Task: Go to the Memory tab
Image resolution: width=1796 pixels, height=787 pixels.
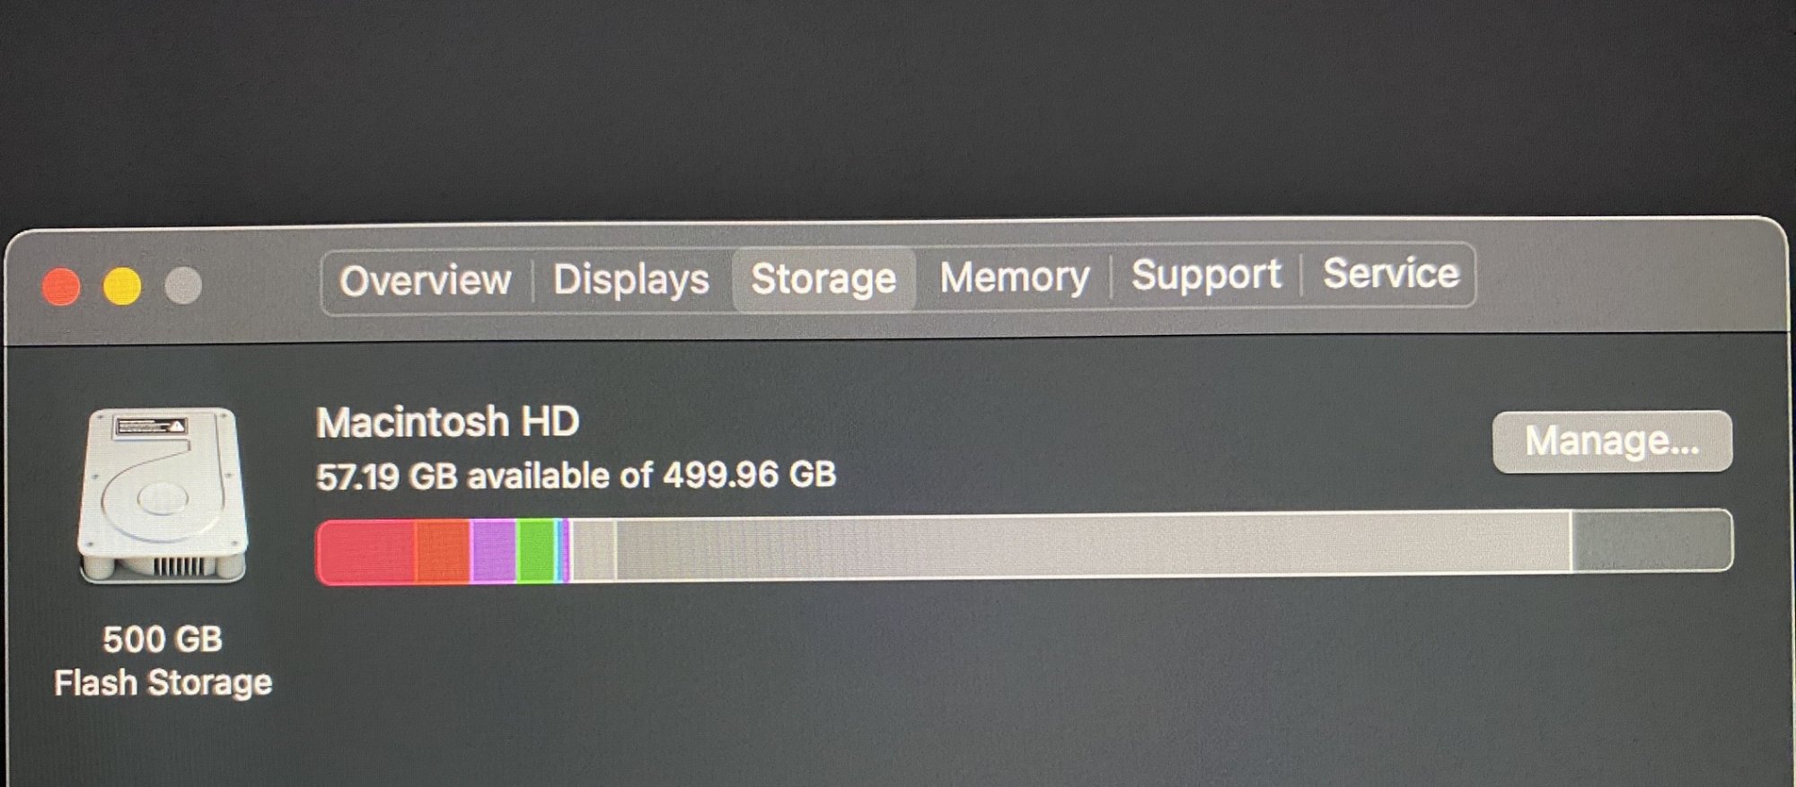Action: point(1015,276)
